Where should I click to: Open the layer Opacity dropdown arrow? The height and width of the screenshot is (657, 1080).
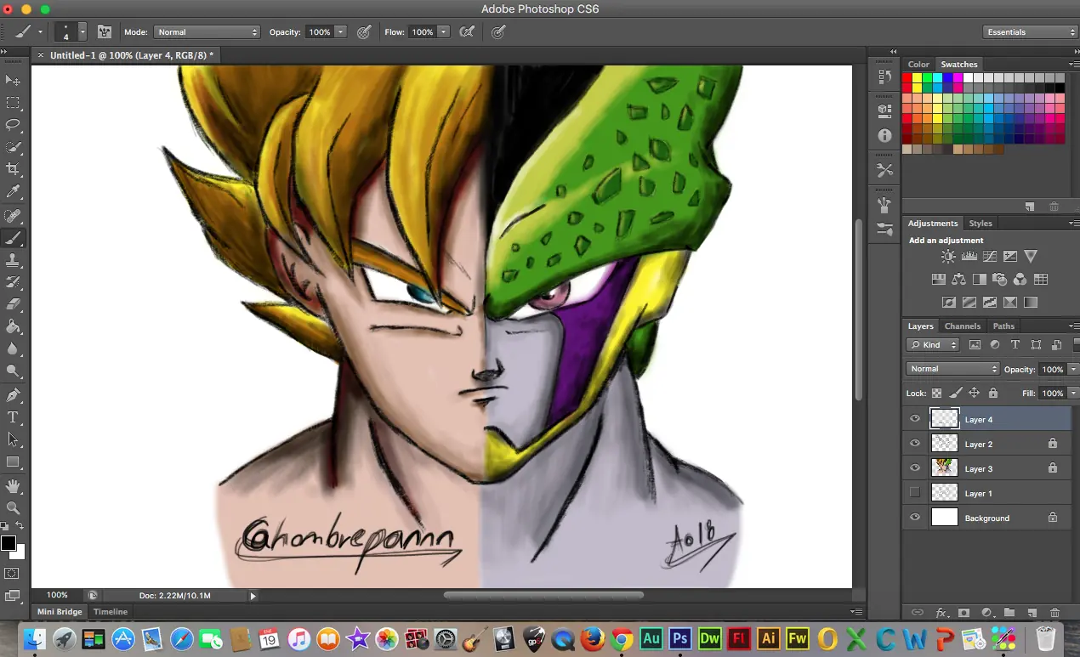pyautogui.click(x=1073, y=370)
